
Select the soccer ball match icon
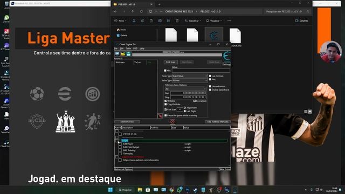click(x=37, y=94)
